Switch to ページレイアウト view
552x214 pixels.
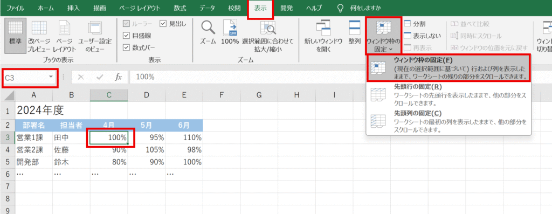tap(64, 37)
